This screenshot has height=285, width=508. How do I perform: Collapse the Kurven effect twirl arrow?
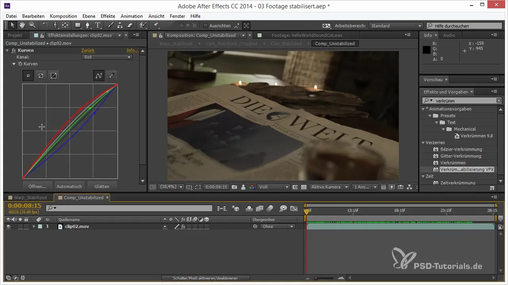(x=8, y=51)
